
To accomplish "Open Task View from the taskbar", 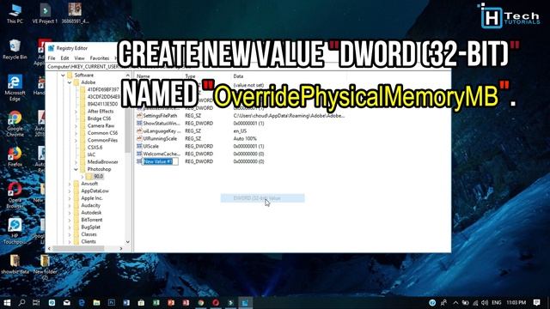I will point(36,302).
